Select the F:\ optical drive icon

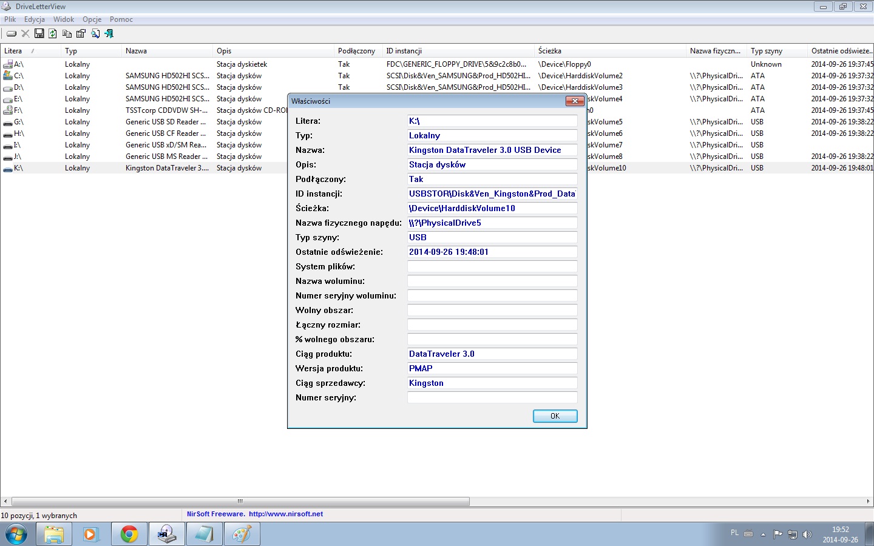[8, 110]
